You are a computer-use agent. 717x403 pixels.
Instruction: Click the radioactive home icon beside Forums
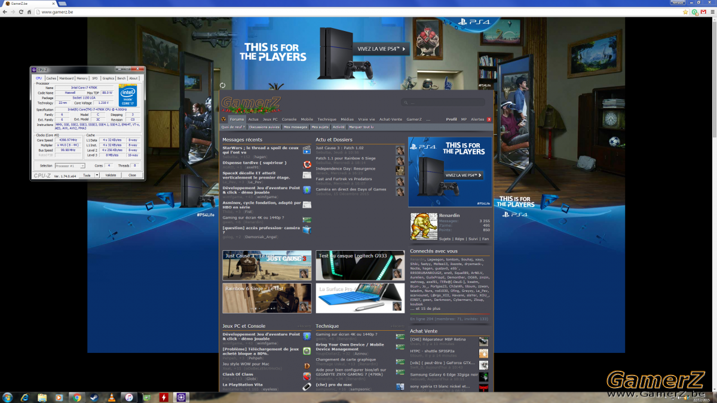pyautogui.click(x=224, y=119)
